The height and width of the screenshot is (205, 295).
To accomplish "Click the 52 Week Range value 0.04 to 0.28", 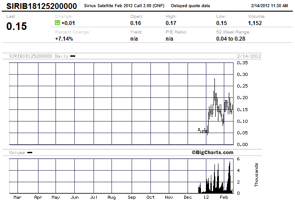I will pos(231,39).
